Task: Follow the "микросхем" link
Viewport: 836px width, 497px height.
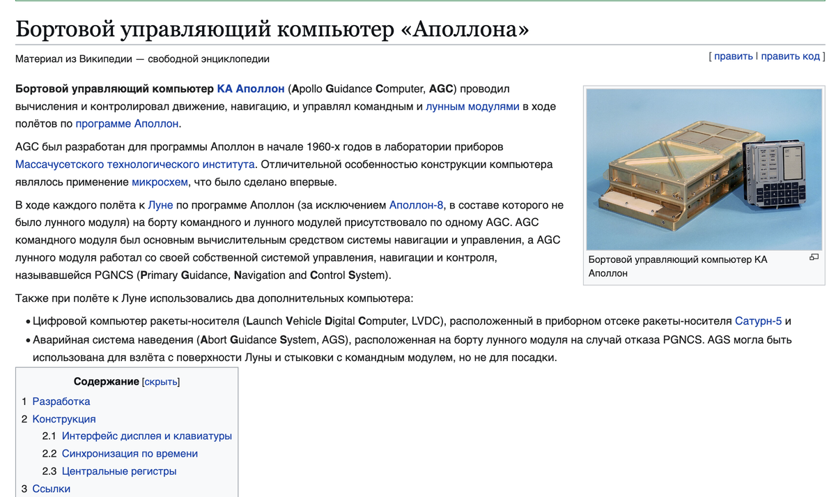Action: [x=160, y=182]
